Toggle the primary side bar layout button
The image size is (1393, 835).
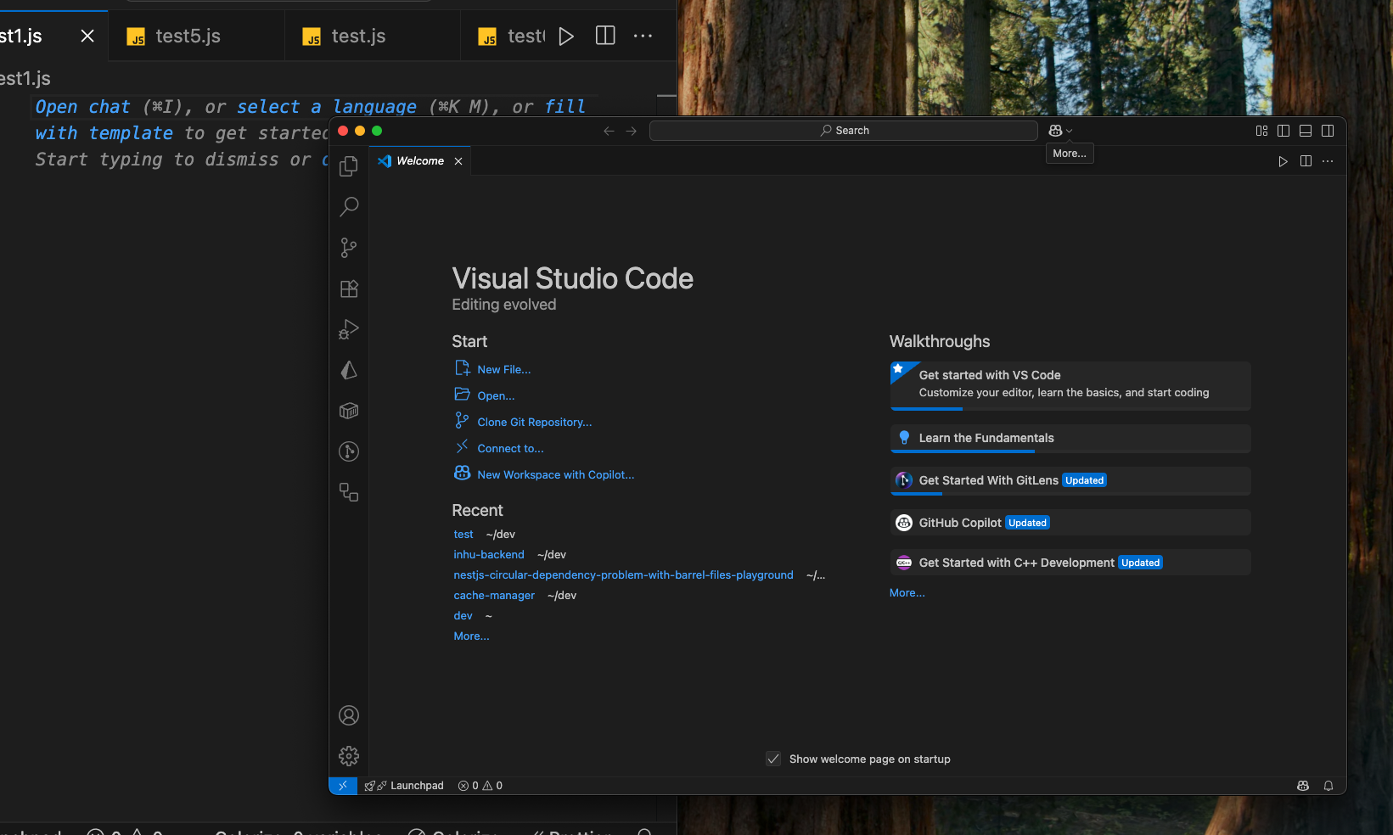(x=1283, y=131)
